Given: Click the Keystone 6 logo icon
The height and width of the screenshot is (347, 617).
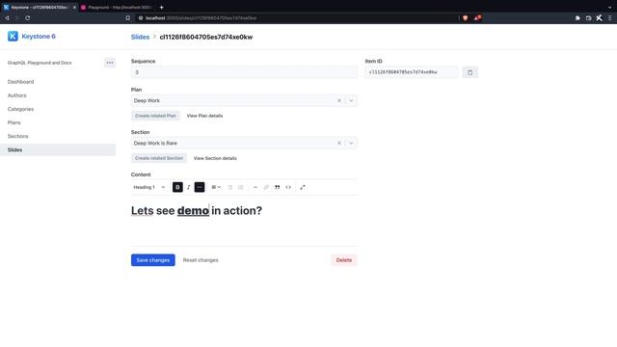Looking at the screenshot, I should click(13, 37).
